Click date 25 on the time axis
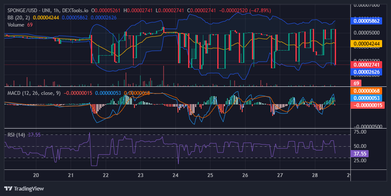 pyautogui.click(x=210, y=175)
